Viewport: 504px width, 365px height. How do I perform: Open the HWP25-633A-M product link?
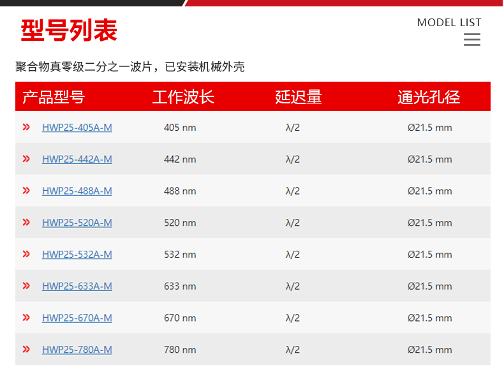(x=77, y=287)
